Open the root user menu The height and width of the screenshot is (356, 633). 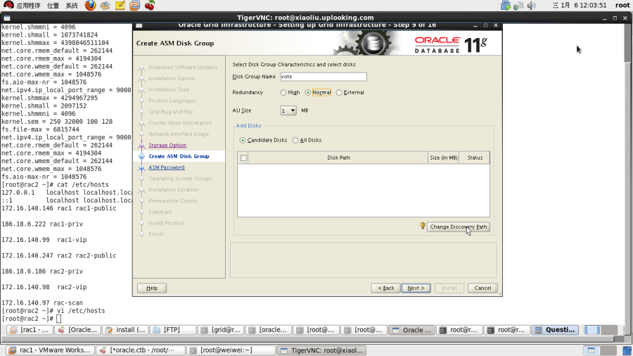click(x=622, y=5)
